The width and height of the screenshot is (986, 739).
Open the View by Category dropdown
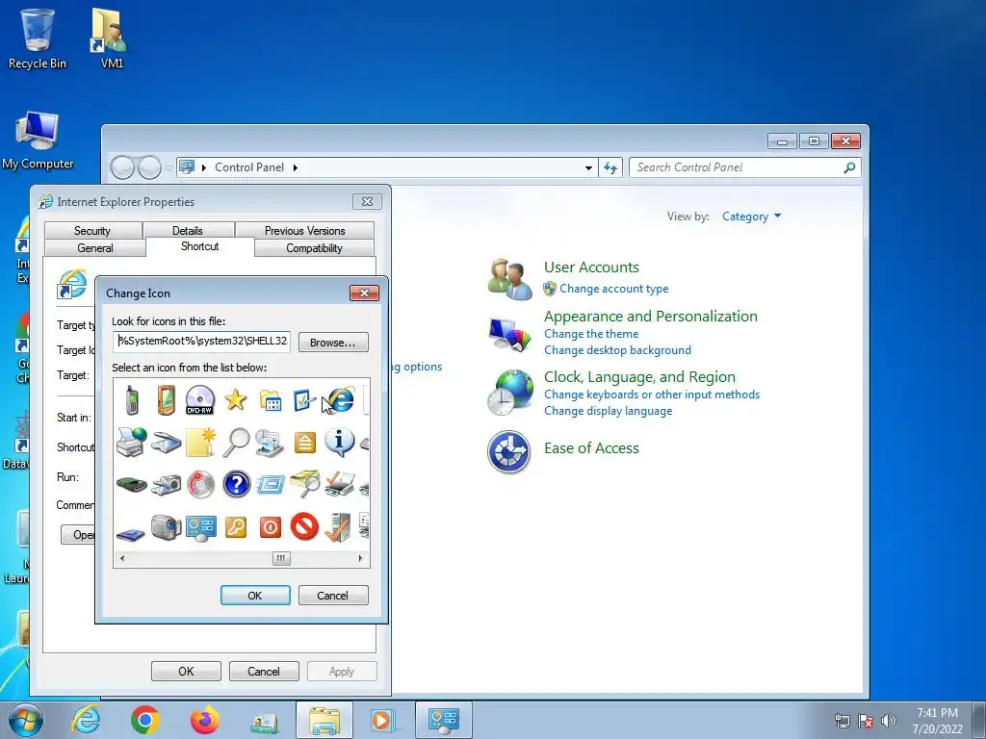pyautogui.click(x=751, y=217)
